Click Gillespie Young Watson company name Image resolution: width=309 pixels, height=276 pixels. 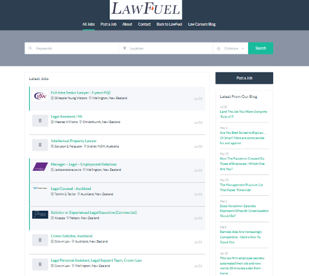71,98
